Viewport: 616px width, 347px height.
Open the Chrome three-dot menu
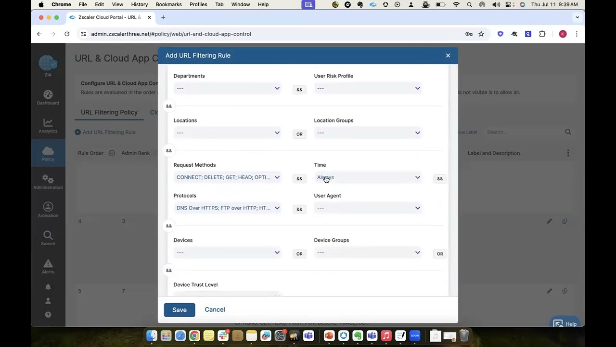click(577, 34)
